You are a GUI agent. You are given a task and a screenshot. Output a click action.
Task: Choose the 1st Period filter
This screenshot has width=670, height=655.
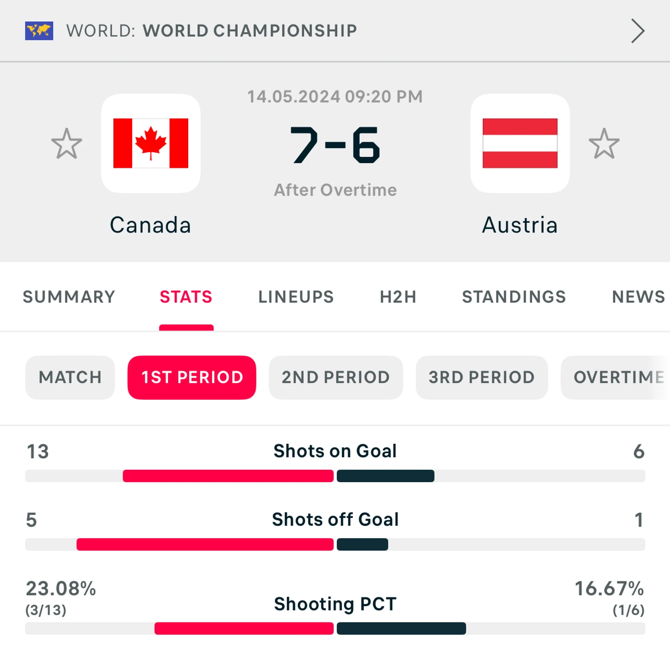pyautogui.click(x=192, y=377)
